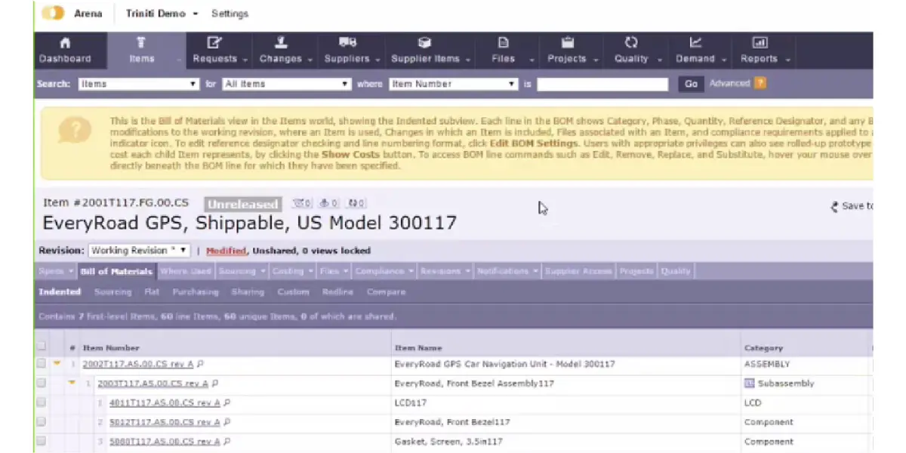
Task: Click the search value input field
Action: (602, 84)
